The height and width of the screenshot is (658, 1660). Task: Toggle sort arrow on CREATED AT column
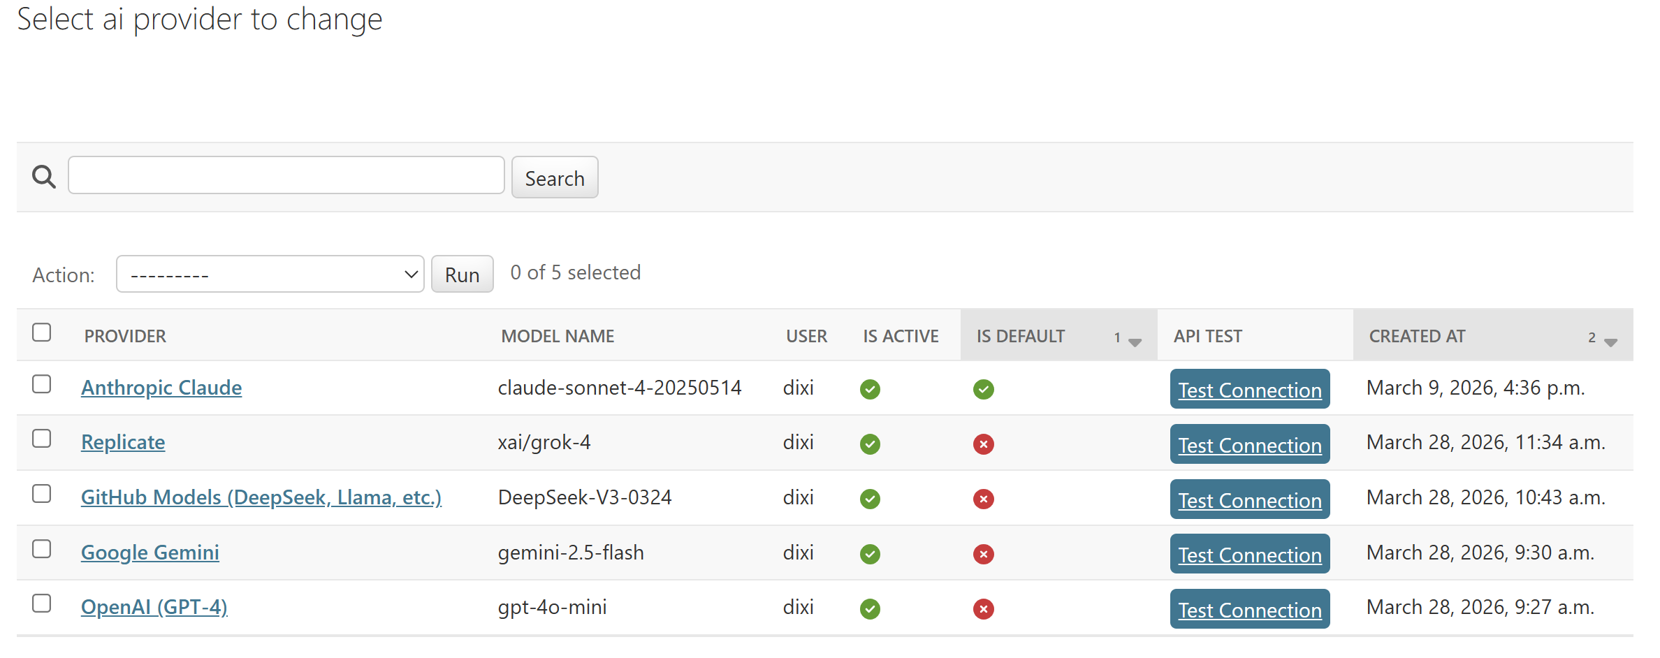point(1610,342)
